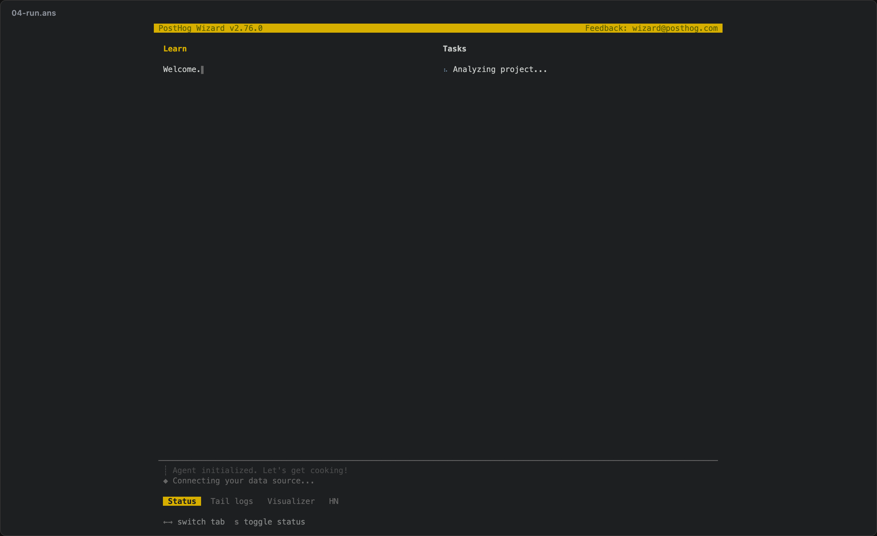
Task: Click the 's toggle status' hint
Action: [x=270, y=522]
